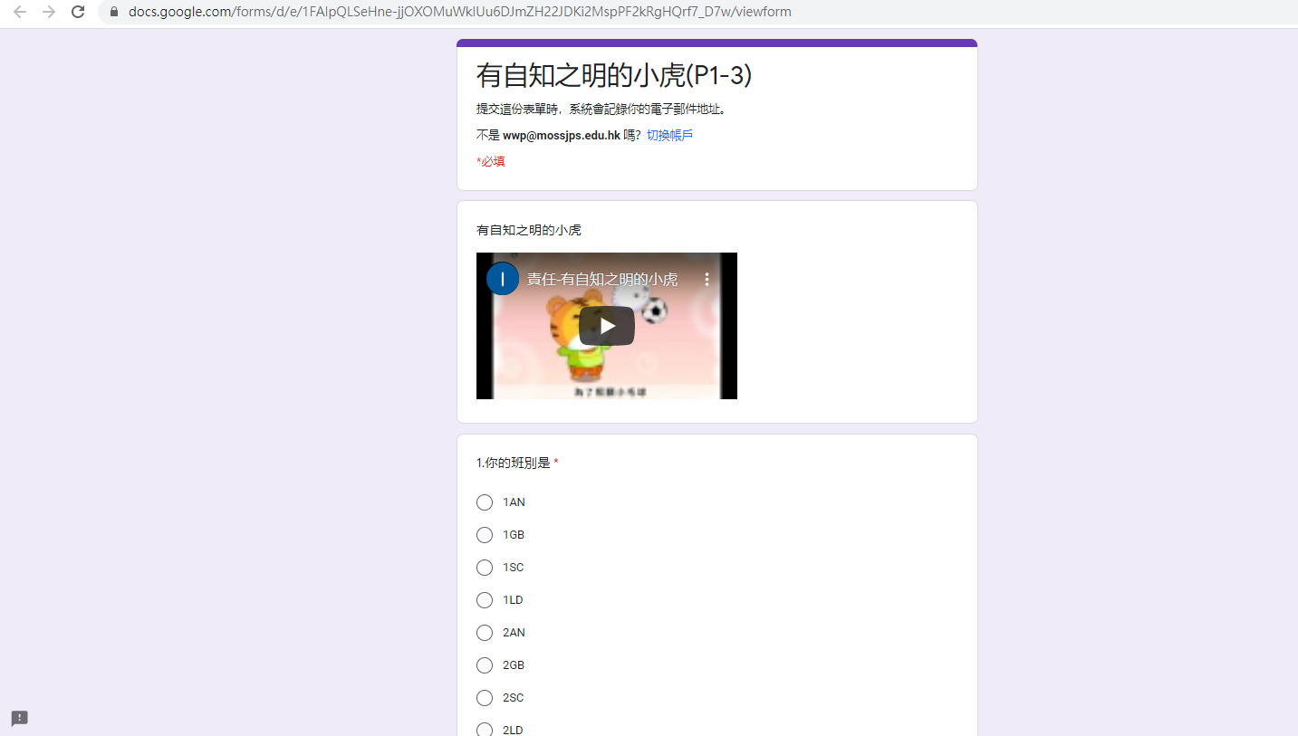Viewport: 1298px width, 736px height.
Task: Click the report-problem feedback icon
Action: pos(20,719)
